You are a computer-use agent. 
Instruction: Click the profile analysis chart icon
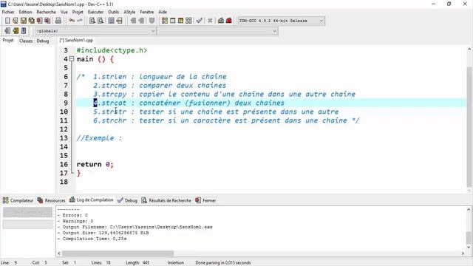(221, 21)
